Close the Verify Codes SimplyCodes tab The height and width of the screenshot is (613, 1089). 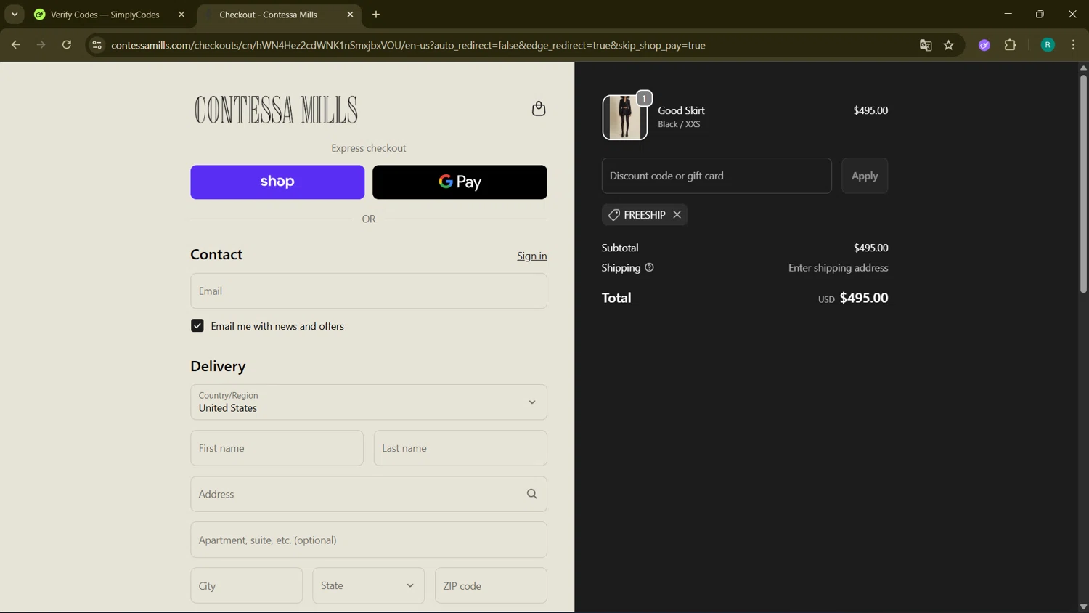coord(181,15)
